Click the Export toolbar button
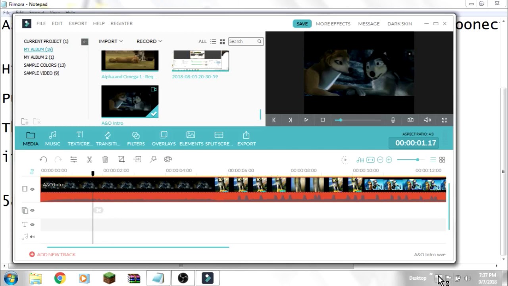508x286 pixels. 246,139
